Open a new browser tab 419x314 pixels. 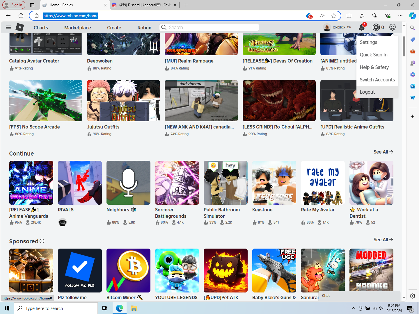click(x=186, y=5)
